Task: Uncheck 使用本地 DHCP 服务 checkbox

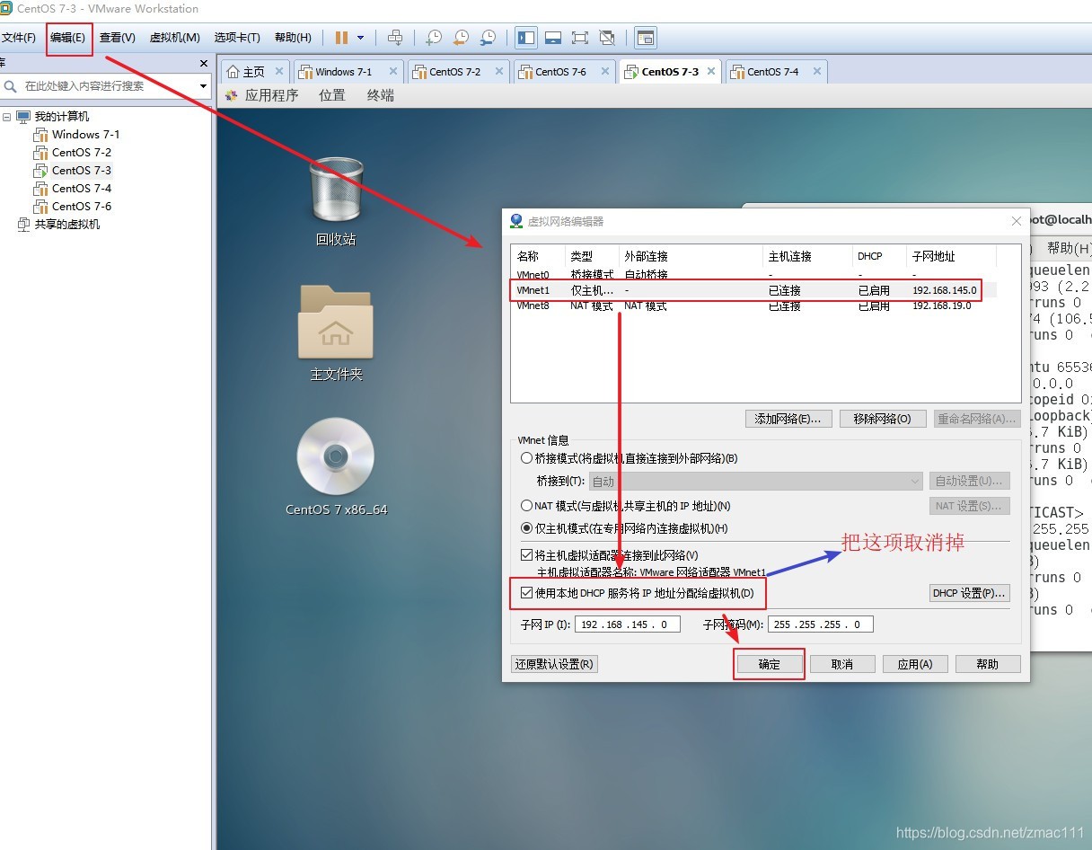Action: (527, 593)
